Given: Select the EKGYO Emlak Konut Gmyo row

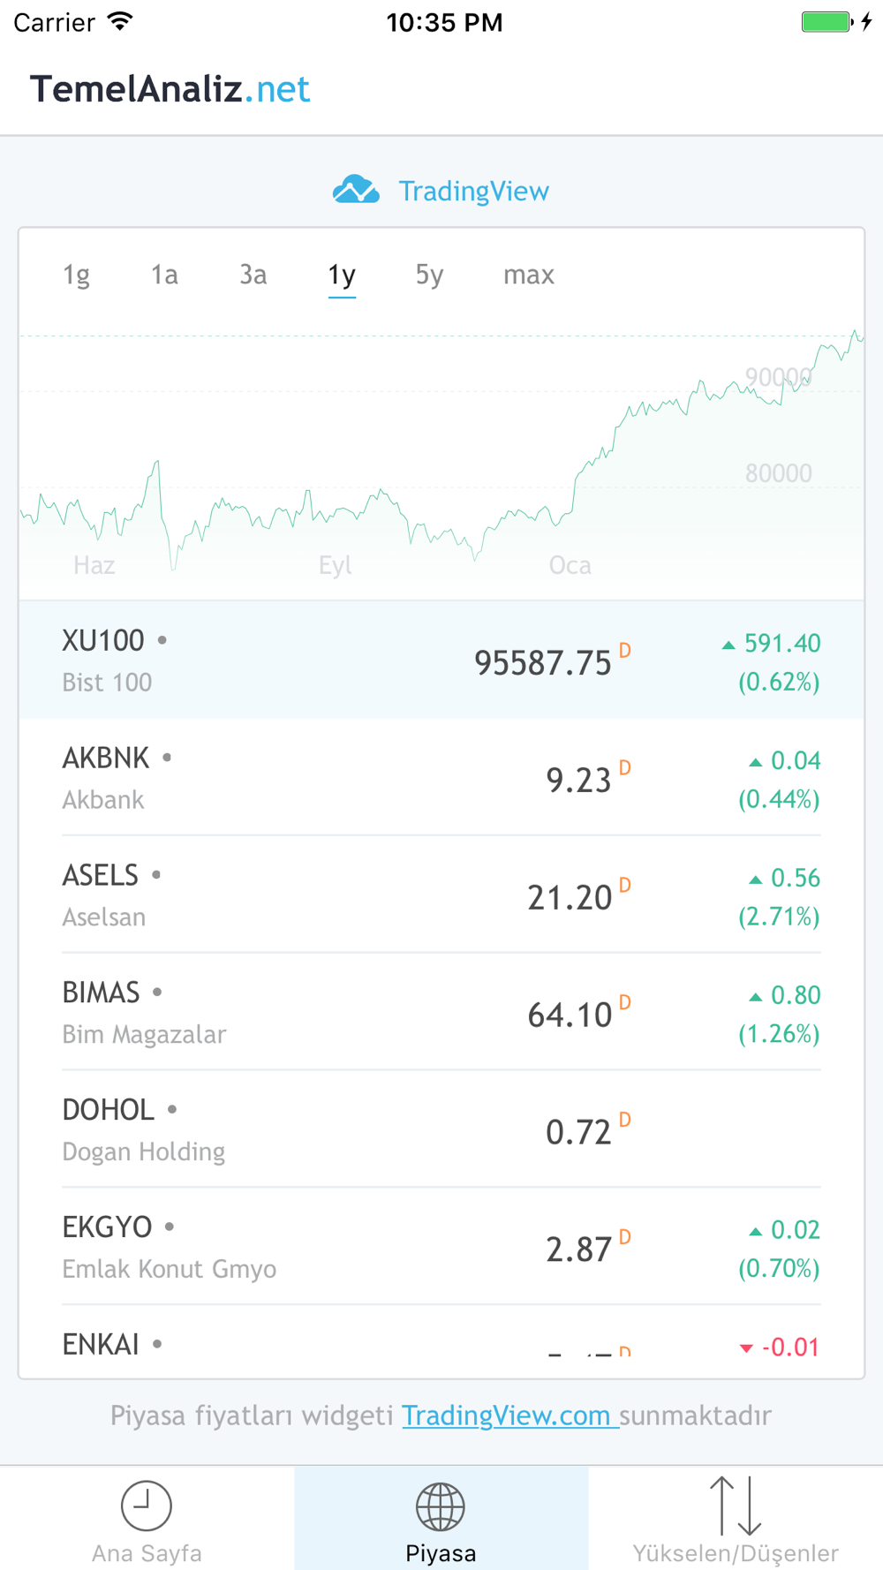Looking at the screenshot, I should click(441, 1247).
